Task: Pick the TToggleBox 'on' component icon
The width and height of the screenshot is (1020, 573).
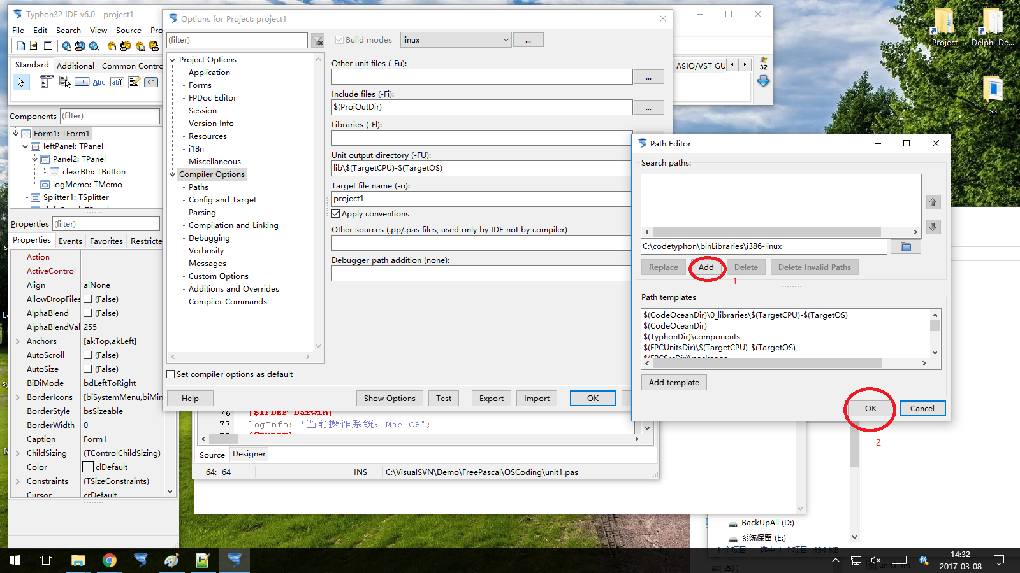Action: tap(151, 82)
